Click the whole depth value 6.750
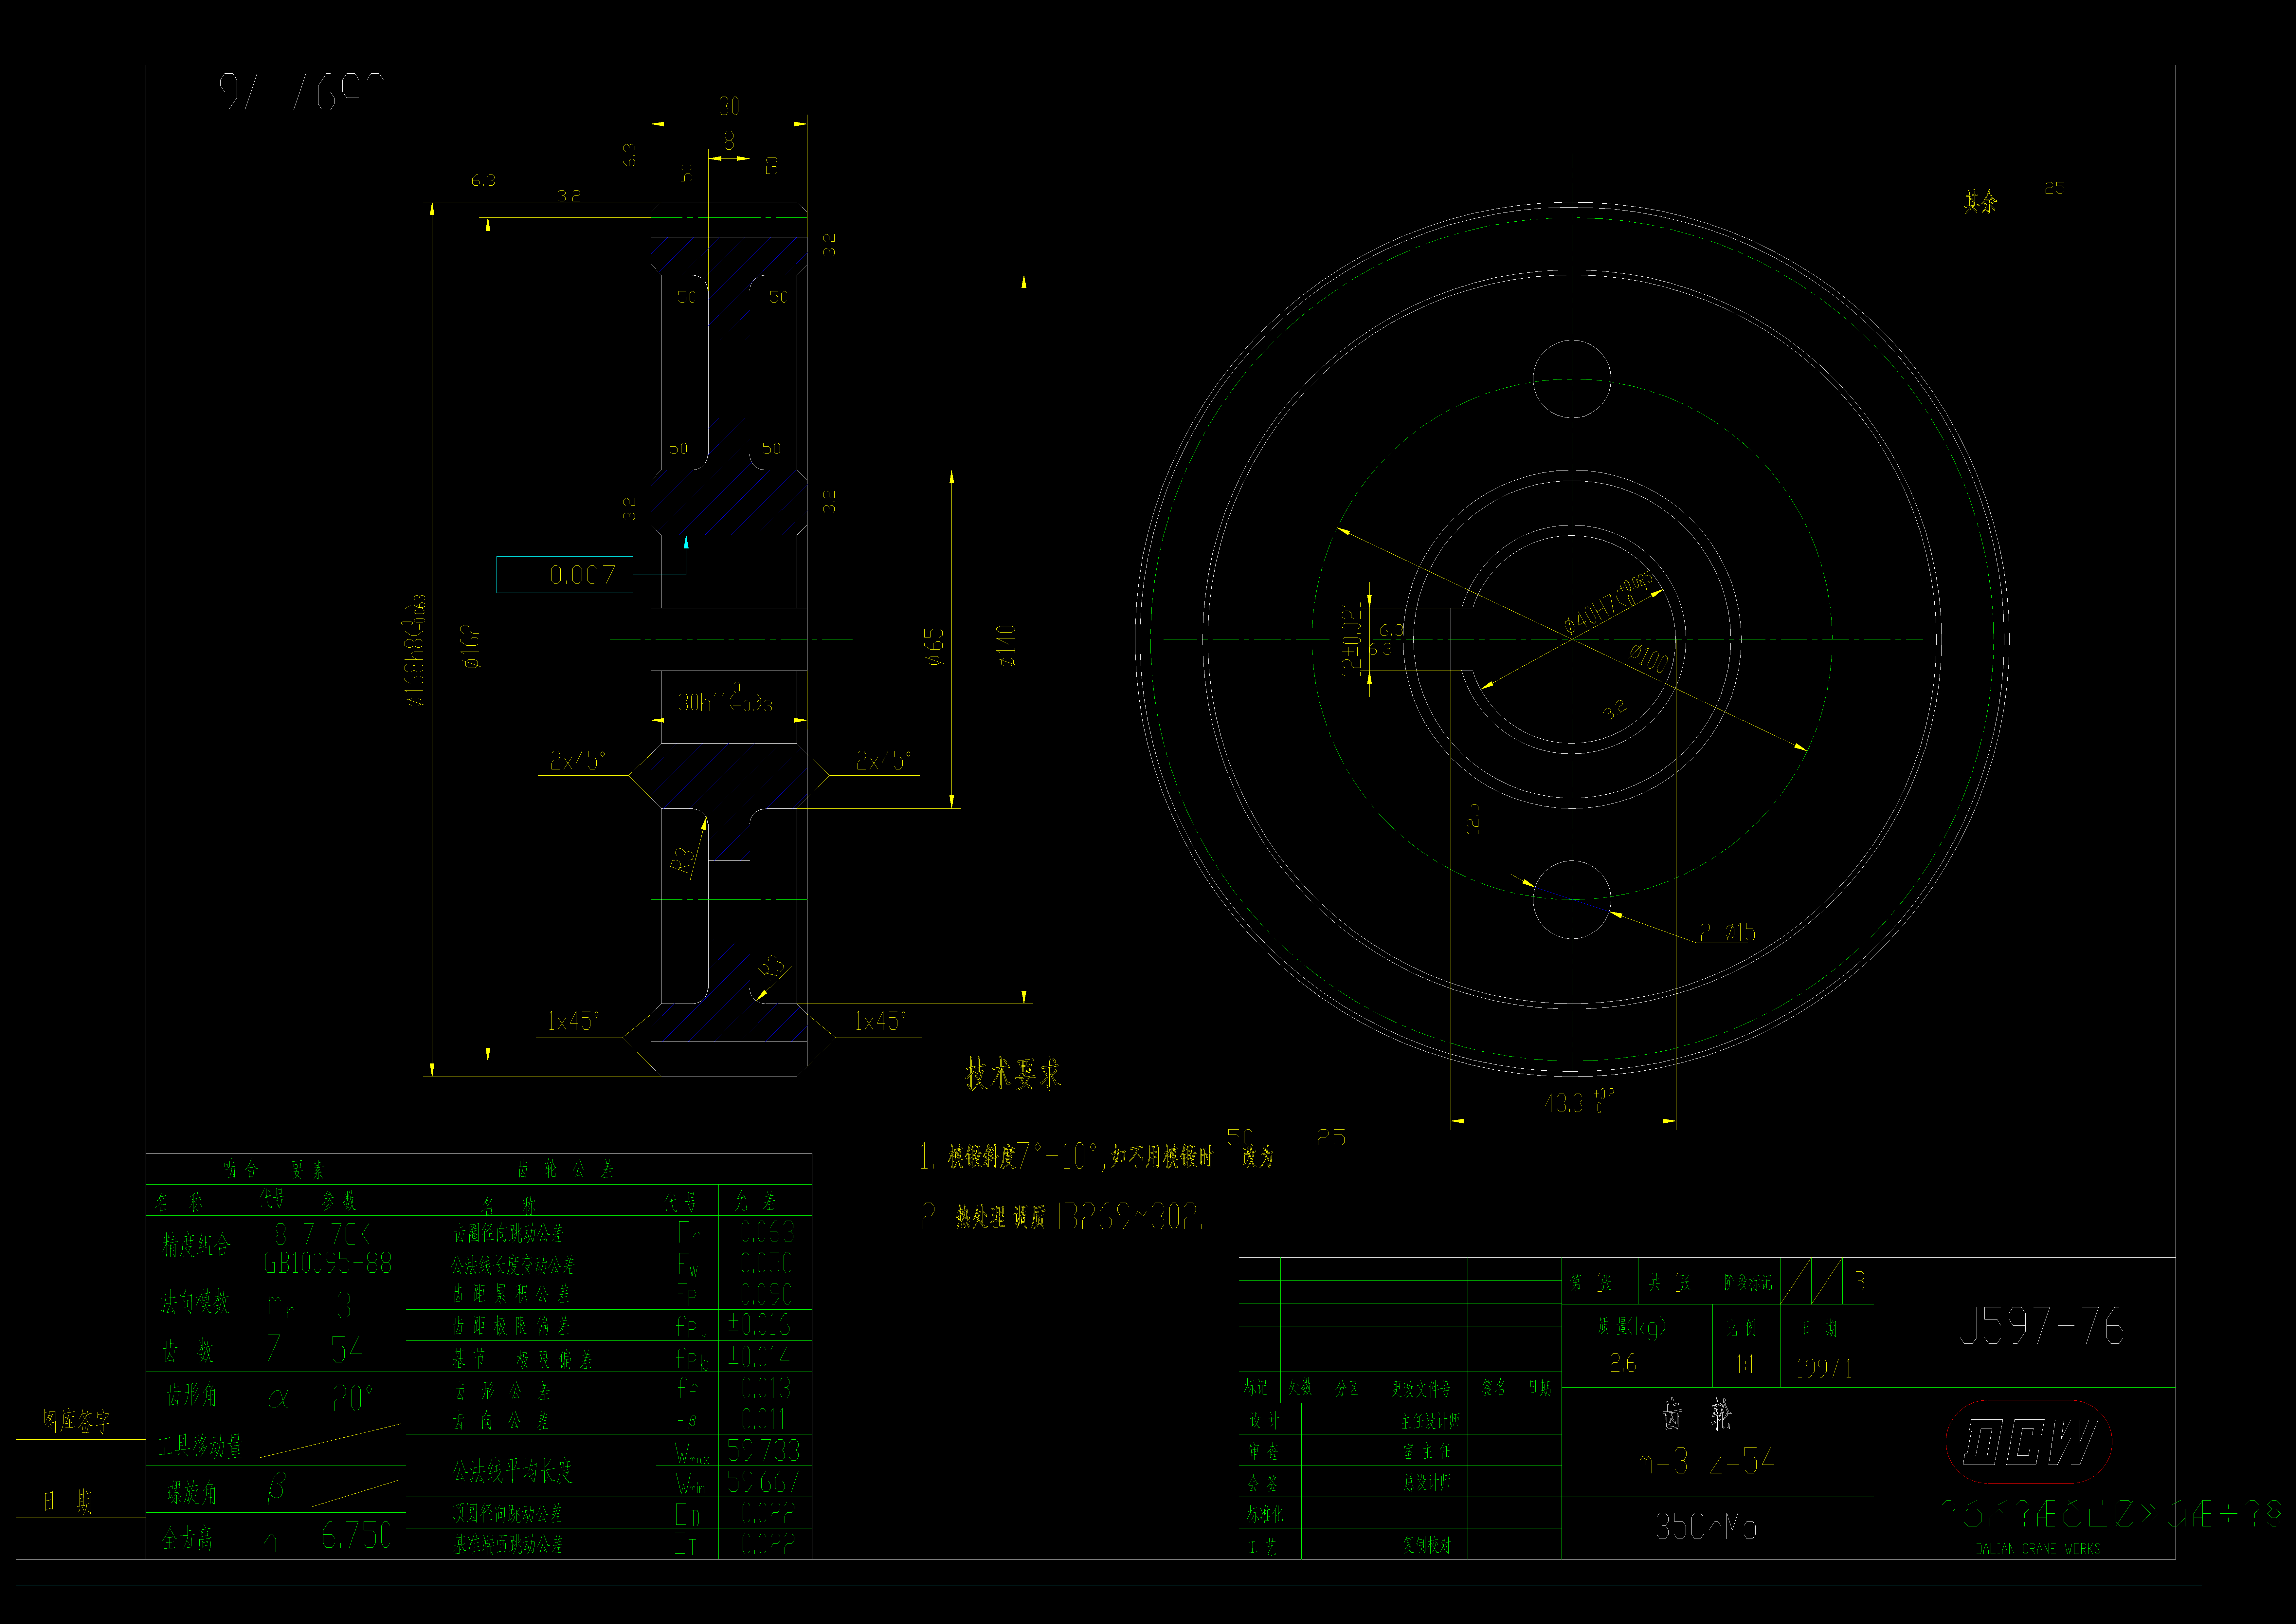Image resolution: width=2296 pixels, height=1624 pixels. (356, 1535)
